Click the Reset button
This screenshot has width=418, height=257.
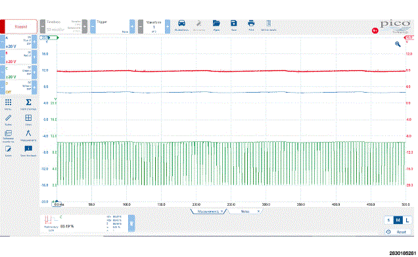(398, 232)
